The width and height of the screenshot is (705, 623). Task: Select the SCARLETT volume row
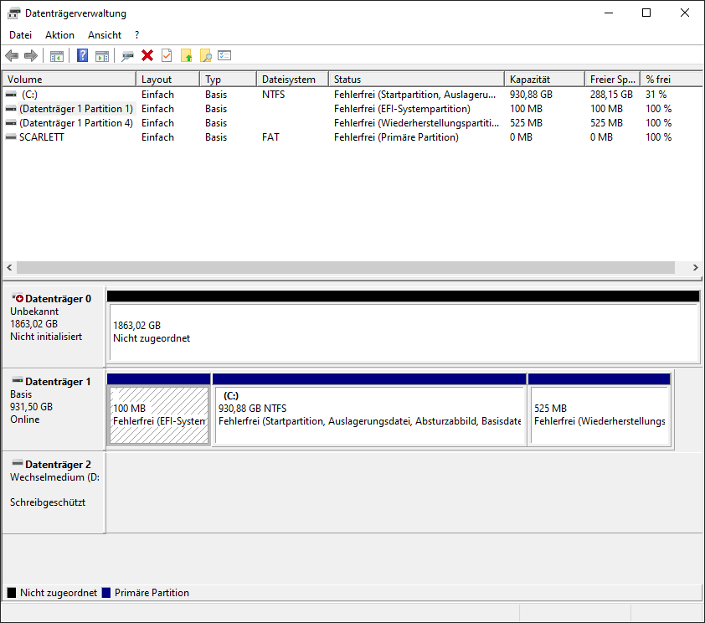pyautogui.click(x=352, y=137)
